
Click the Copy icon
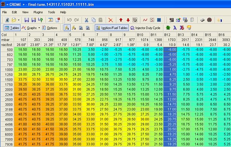[x=94, y=20]
